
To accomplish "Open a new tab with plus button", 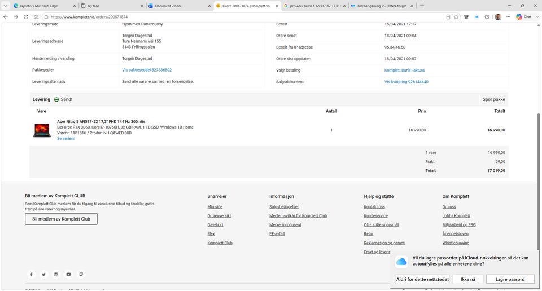I will [x=422, y=6].
